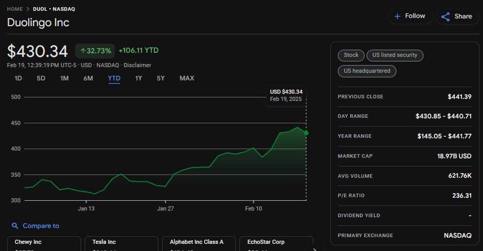
Task: Click the $145.05 - $441.77 year range value
Action: 445,136
